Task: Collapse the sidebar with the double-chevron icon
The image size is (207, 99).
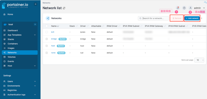Action: click(x=35, y=4)
